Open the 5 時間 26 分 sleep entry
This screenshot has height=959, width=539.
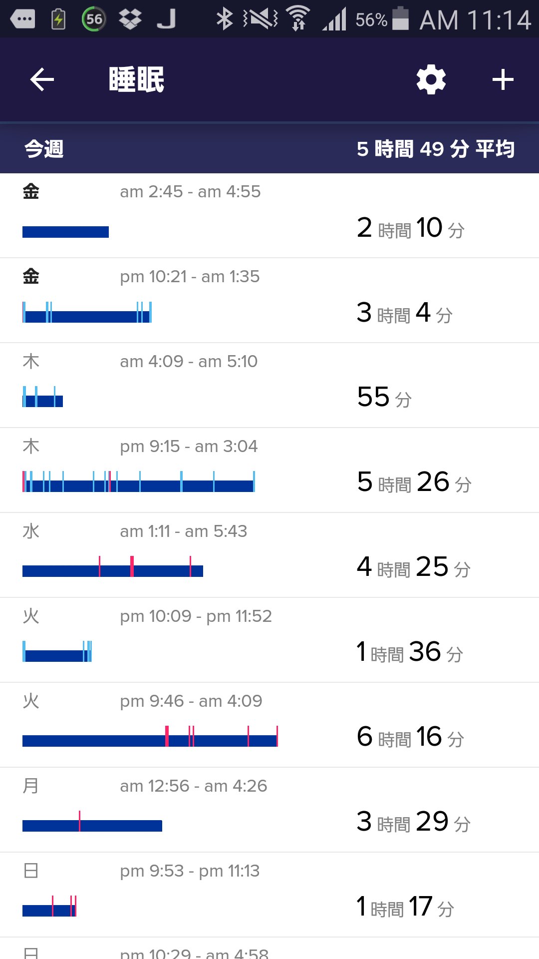(x=269, y=471)
